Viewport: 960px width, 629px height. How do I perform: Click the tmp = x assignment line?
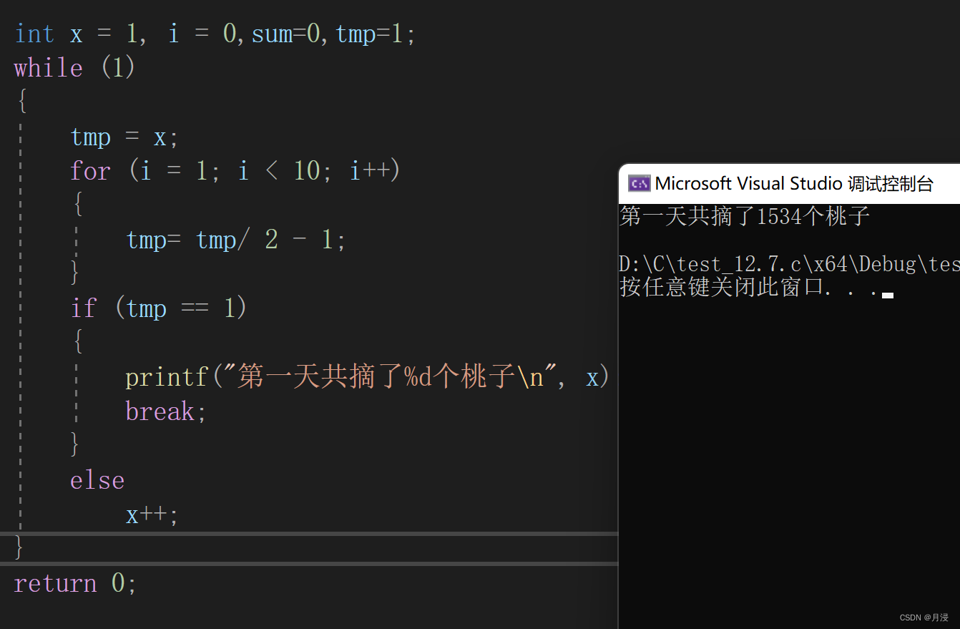point(123,136)
